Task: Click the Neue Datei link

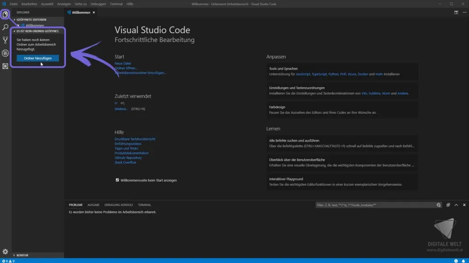Action: pos(123,63)
